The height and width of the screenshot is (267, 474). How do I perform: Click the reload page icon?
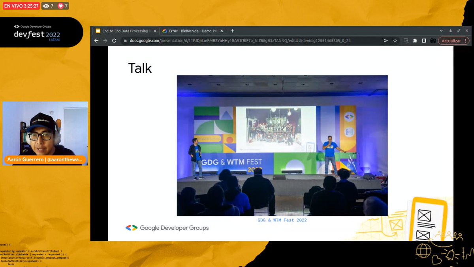point(113,40)
